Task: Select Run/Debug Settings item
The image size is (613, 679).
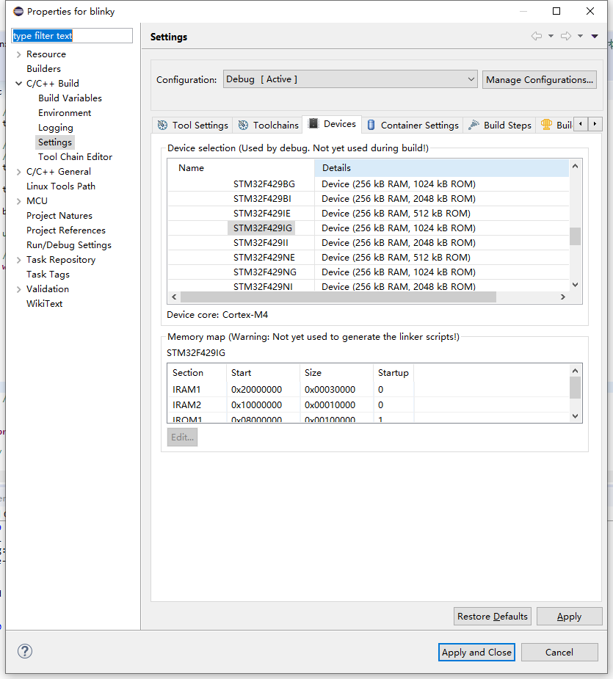Action: [69, 245]
